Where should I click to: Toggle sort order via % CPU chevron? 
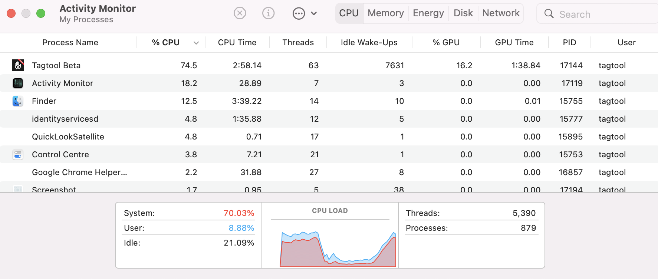tap(196, 43)
